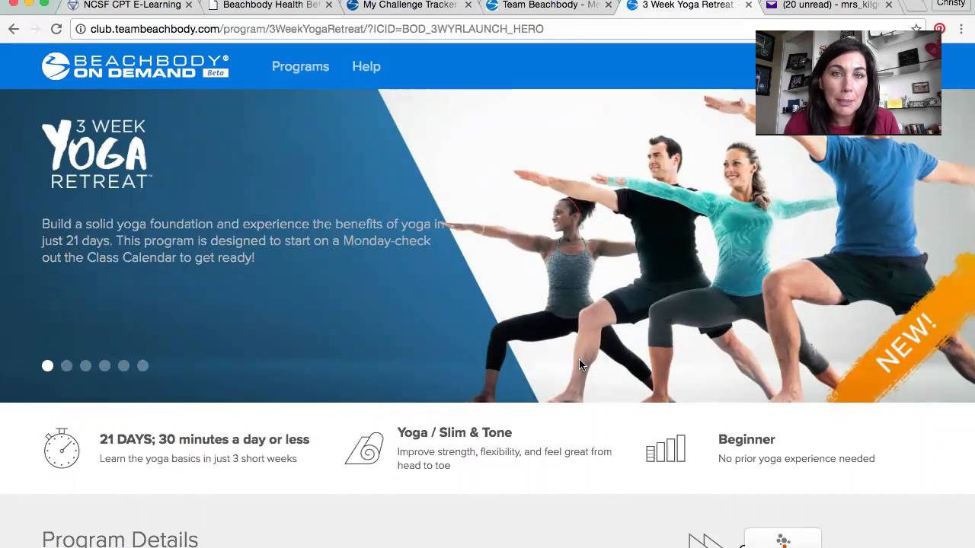The image size is (975, 548).
Task: Click the webcam video overlay thumbnail
Action: (849, 83)
